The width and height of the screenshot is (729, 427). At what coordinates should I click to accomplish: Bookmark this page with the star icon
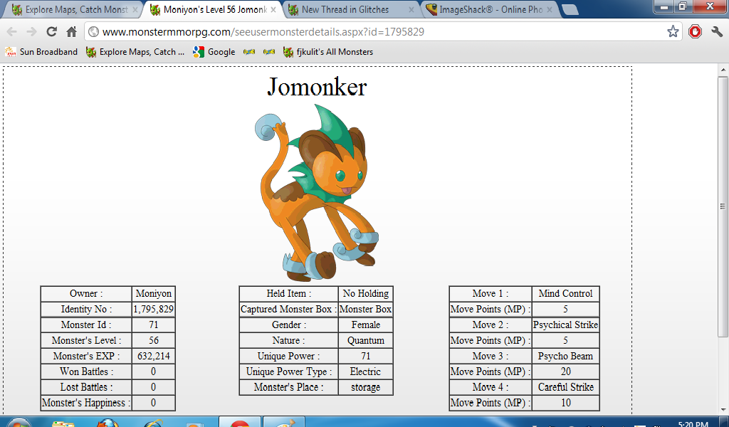point(673,32)
